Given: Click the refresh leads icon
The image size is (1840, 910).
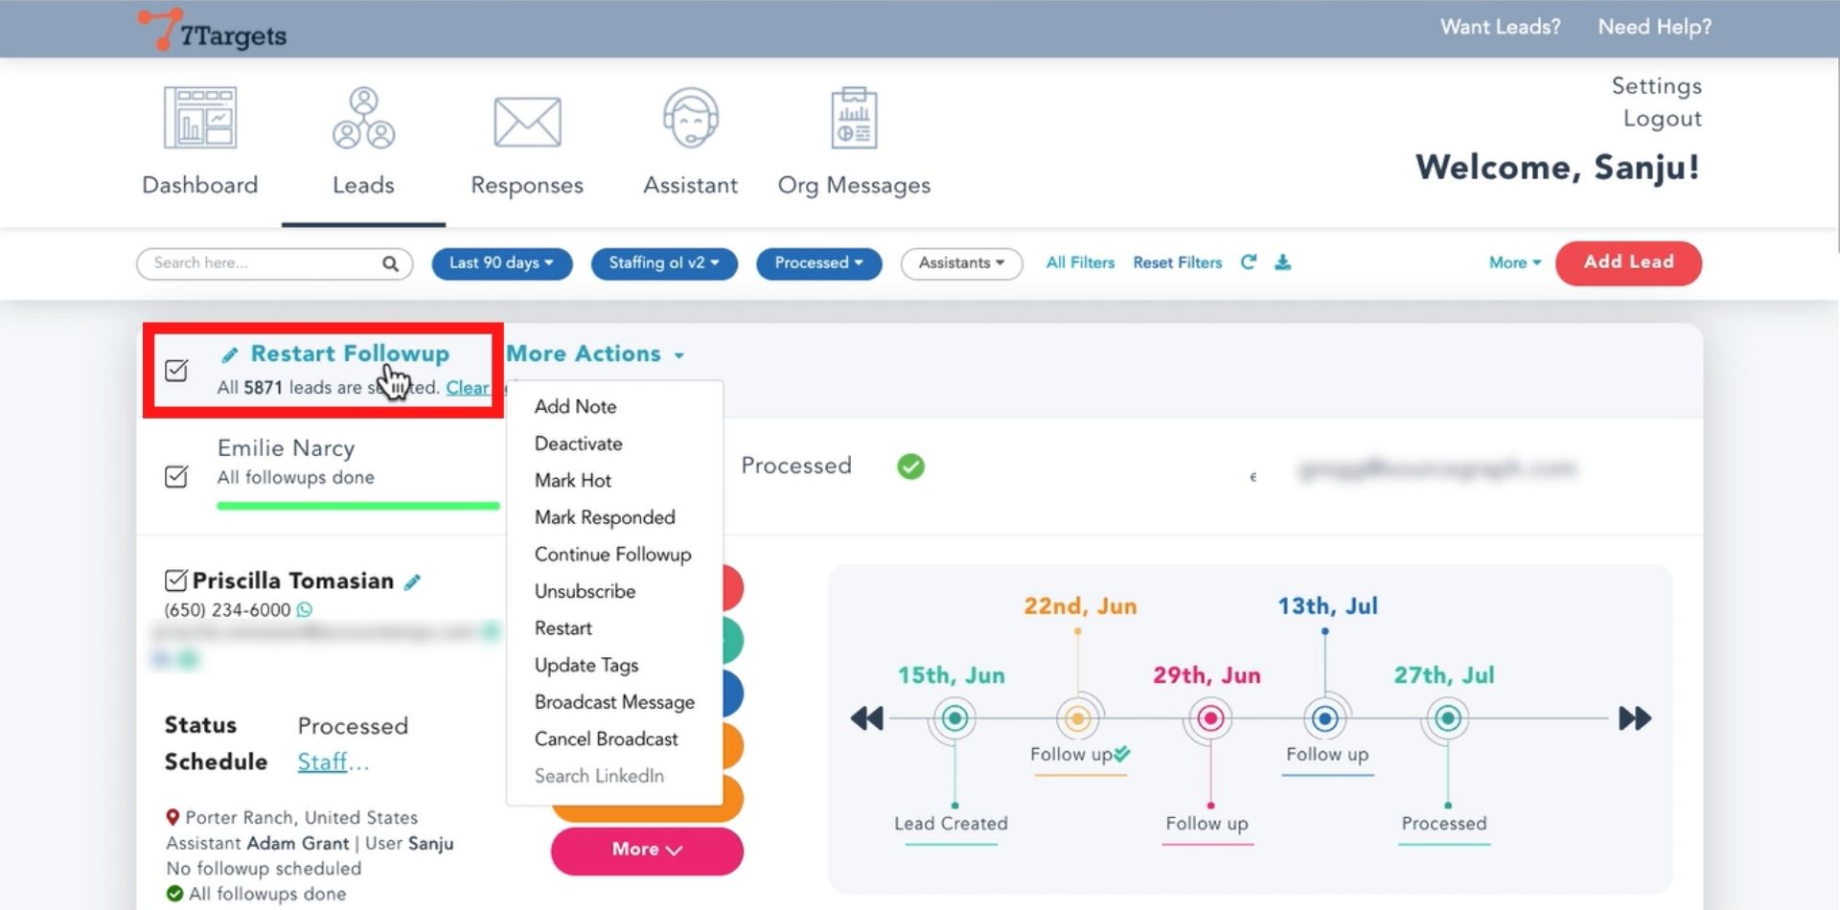Looking at the screenshot, I should click(1248, 262).
